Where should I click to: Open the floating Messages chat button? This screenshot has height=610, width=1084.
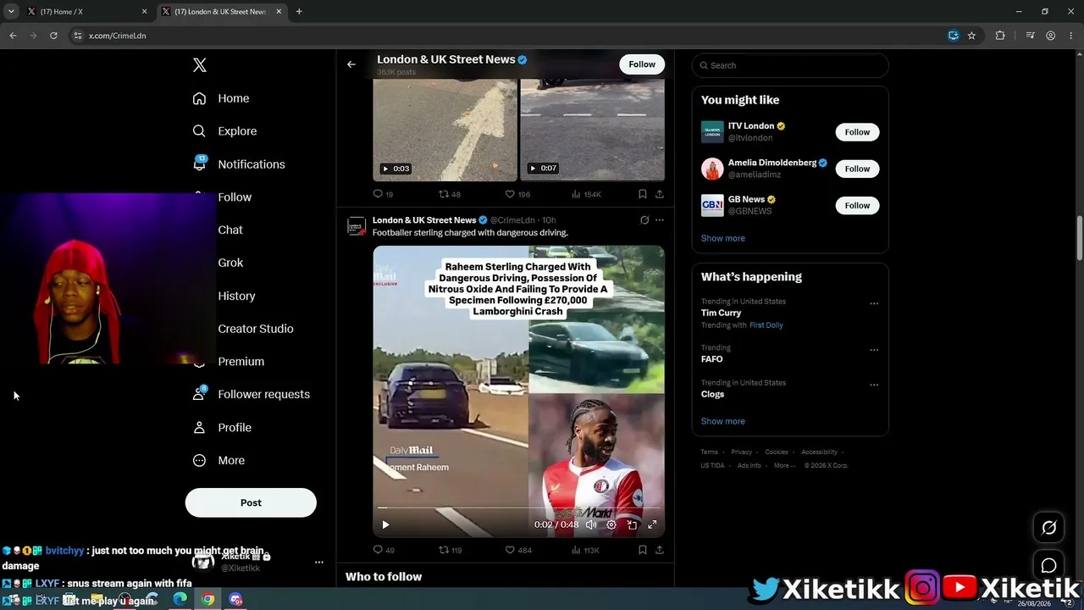(x=1048, y=565)
